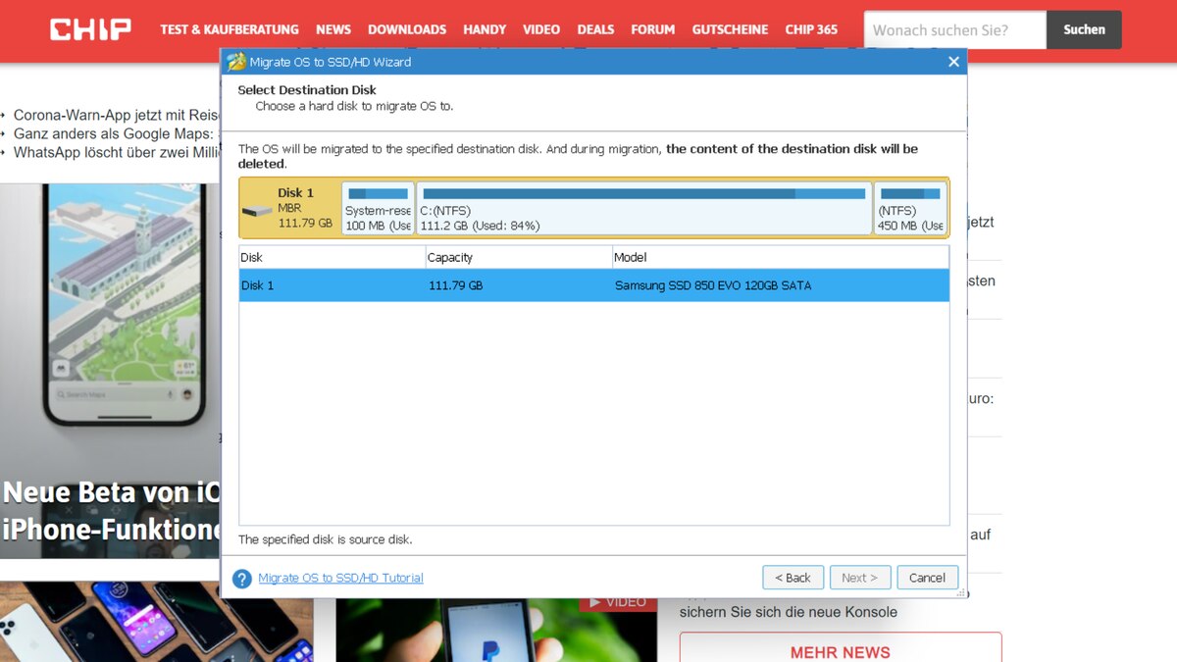Screen dimensions: 1177x662
Task: Select the C:(NTFS) partition block
Action: point(643,208)
